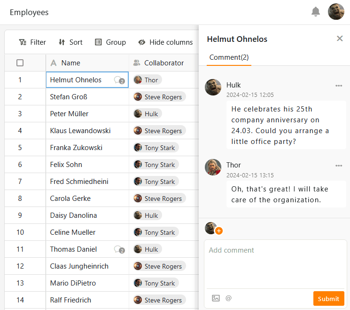Insert image into comment

coord(216,298)
